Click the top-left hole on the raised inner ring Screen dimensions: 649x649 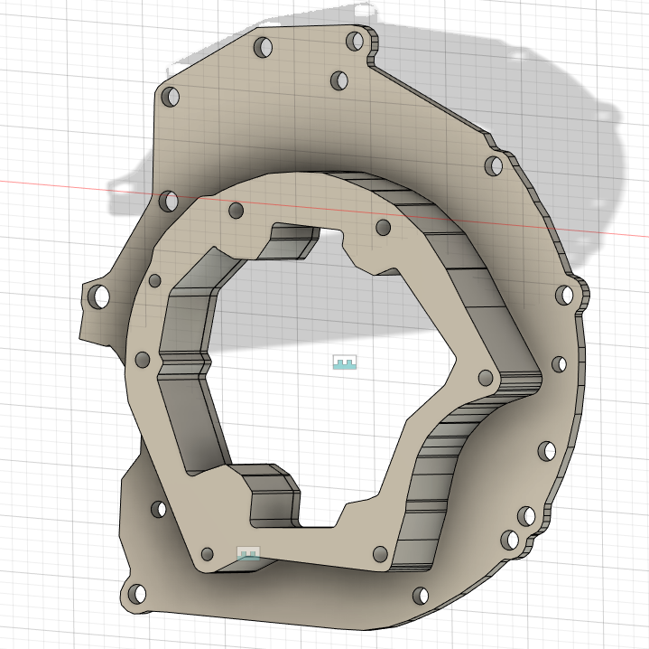236,211
